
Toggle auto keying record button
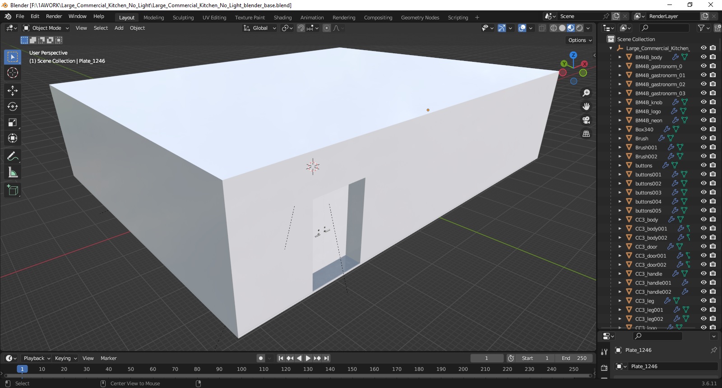point(261,358)
